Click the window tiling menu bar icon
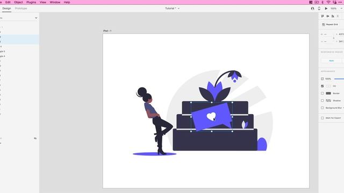The width and height of the screenshot is (344, 193). (x=311, y=2)
